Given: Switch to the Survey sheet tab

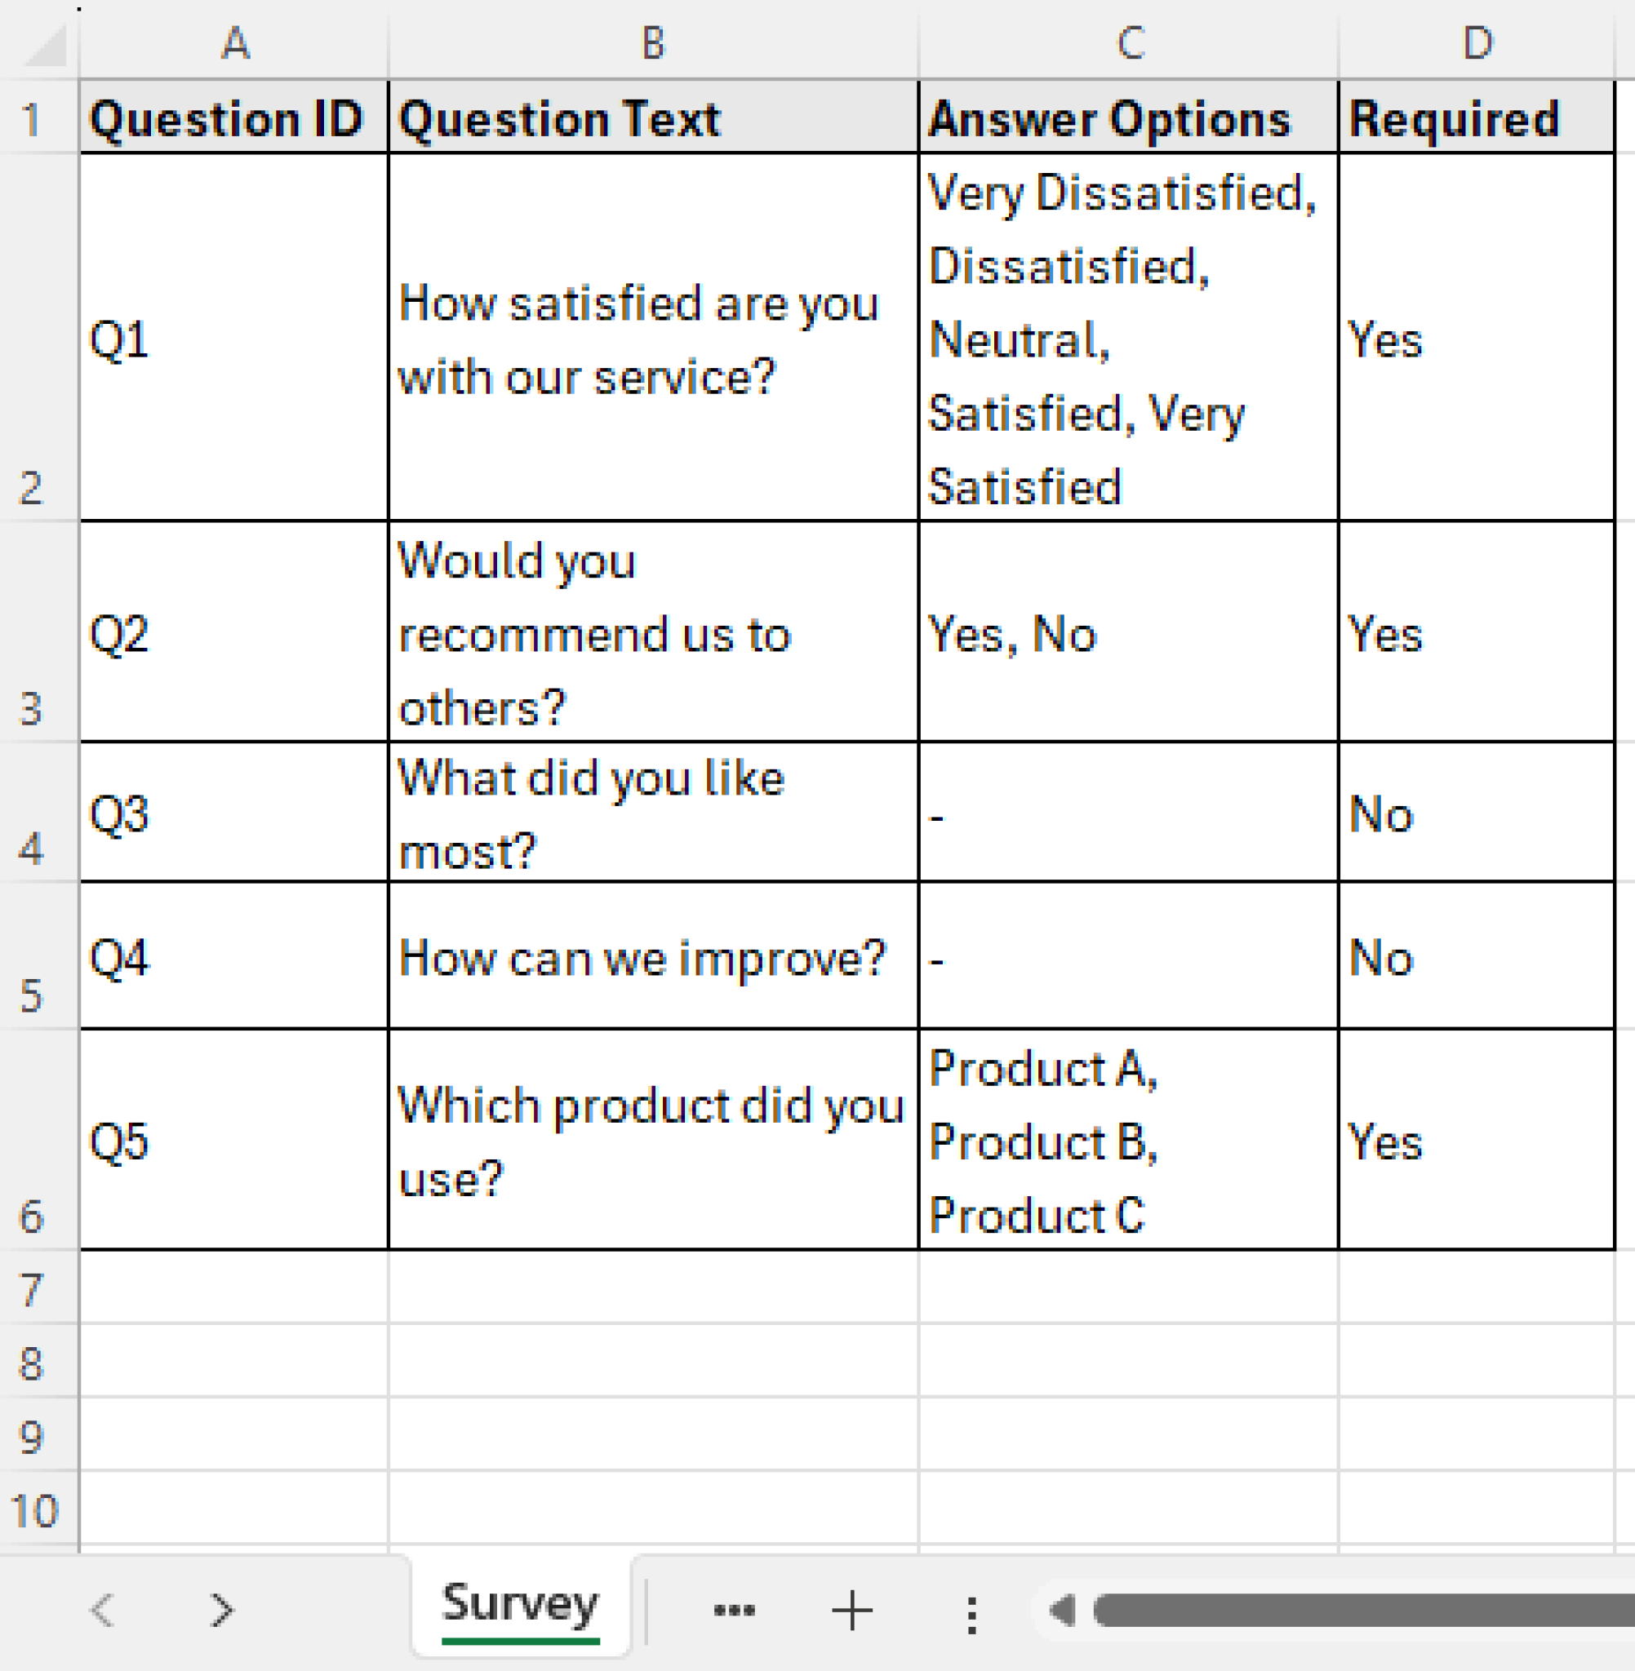Looking at the screenshot, I should click(522, 1609).
